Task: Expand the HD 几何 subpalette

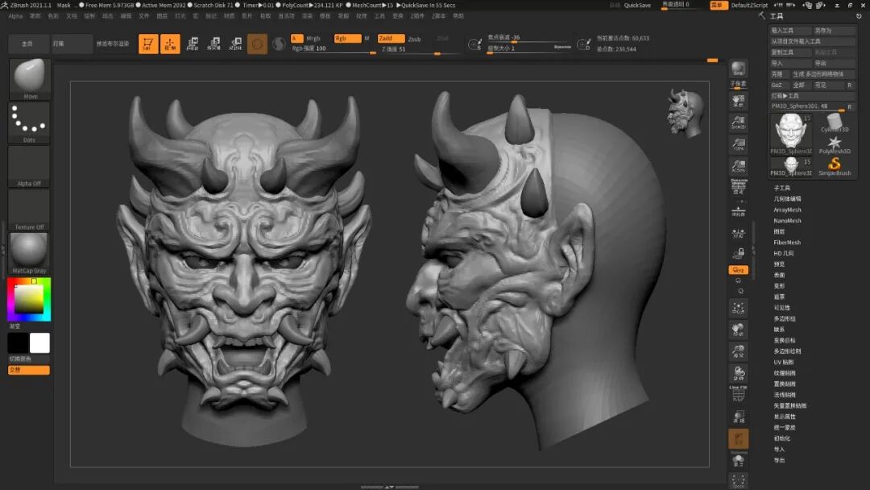Action: [x=784, y=253]
